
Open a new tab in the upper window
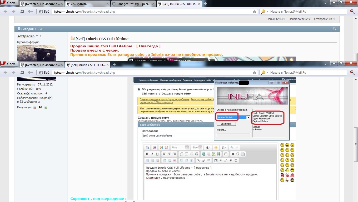(206, 4)
